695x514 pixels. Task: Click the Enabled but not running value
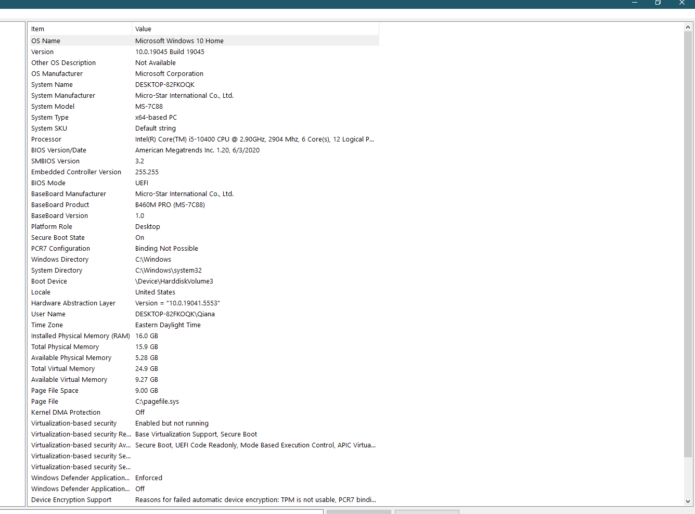pos(172,423)
